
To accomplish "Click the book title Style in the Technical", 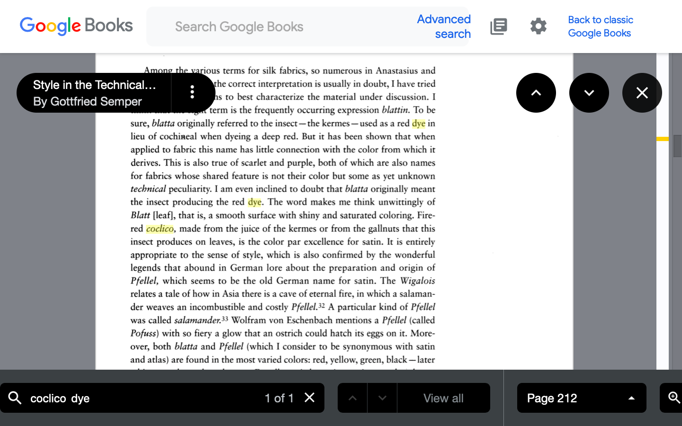I will pos(94,85).
